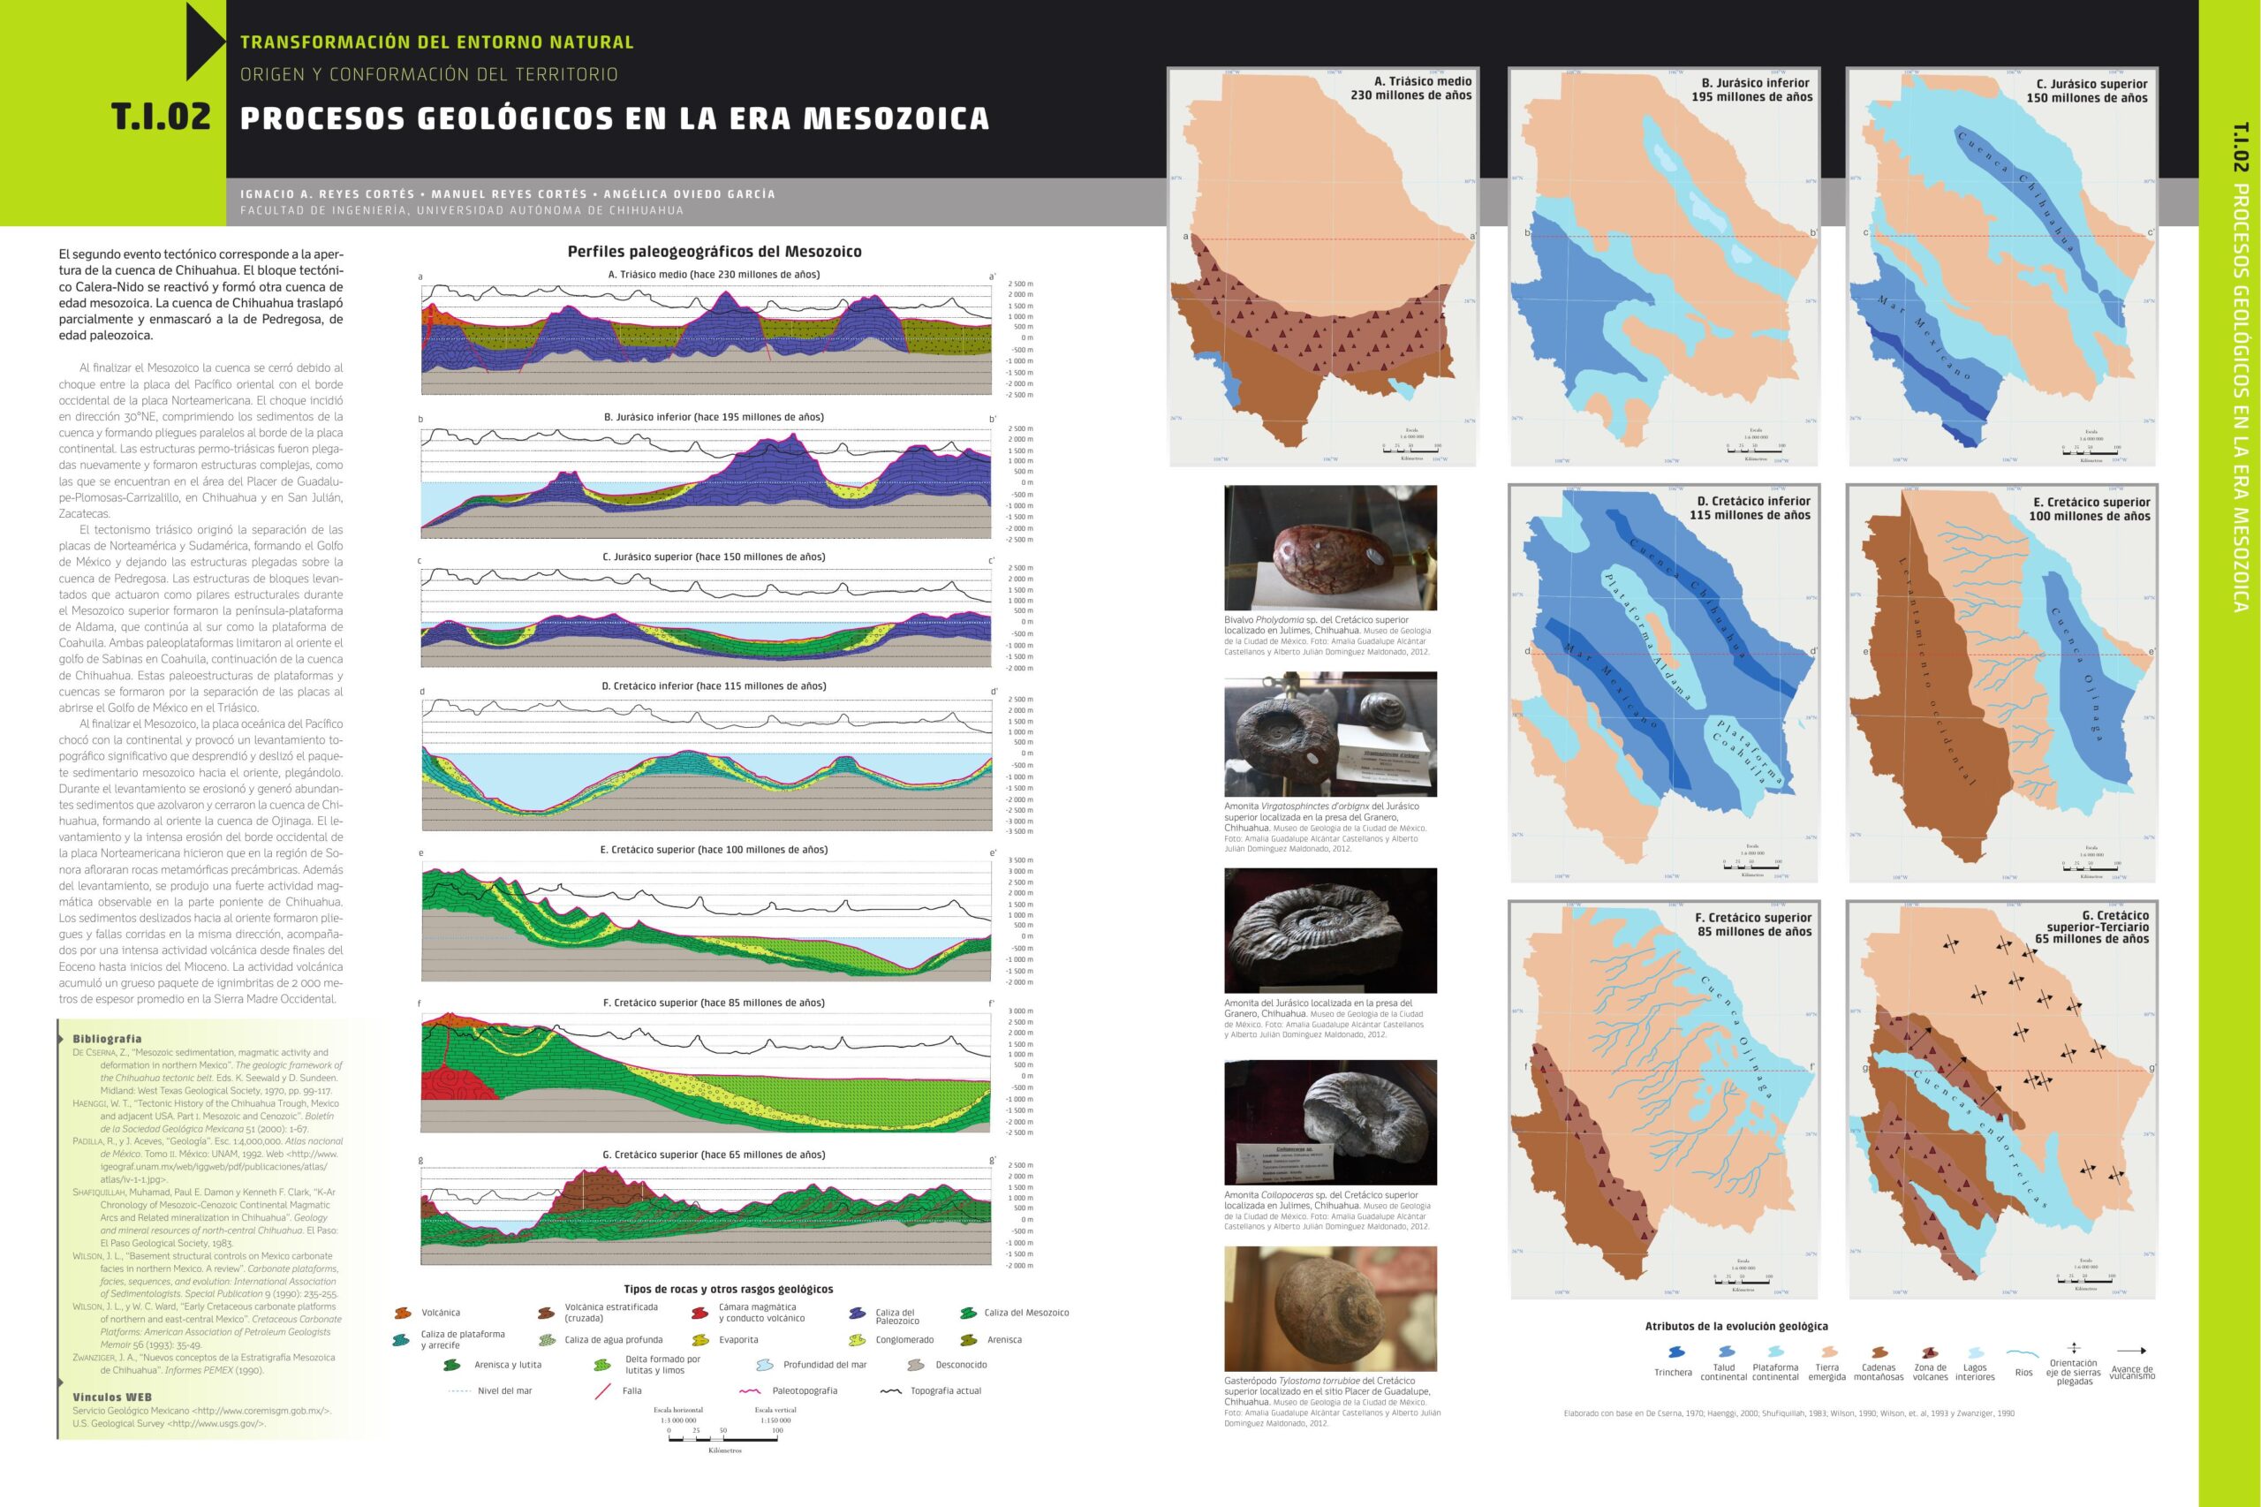Pick the Trinchera dark blue swatch
The image size is (2261, 1507).
1675,1352
